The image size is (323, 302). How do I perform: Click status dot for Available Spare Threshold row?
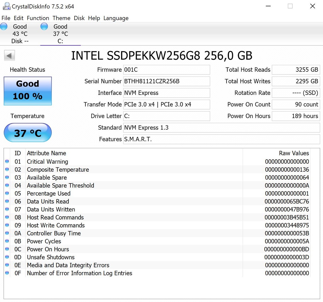tap(7, 185)
